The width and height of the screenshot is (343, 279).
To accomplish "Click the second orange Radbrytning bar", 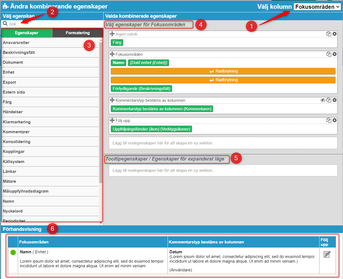I will (x=223, y=80).
